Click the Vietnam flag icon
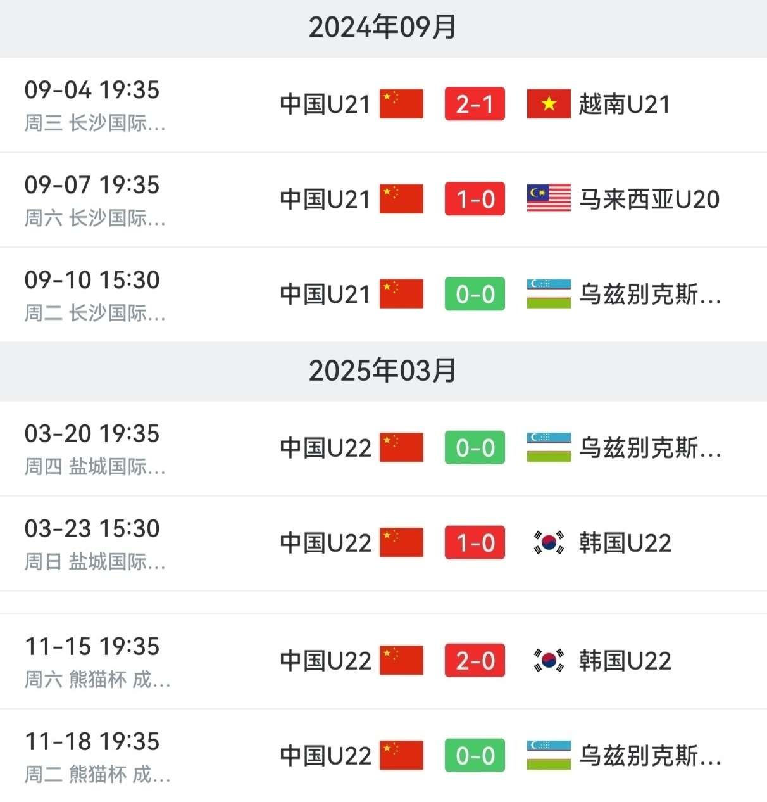The image size is (767, 802). [549, 104]
